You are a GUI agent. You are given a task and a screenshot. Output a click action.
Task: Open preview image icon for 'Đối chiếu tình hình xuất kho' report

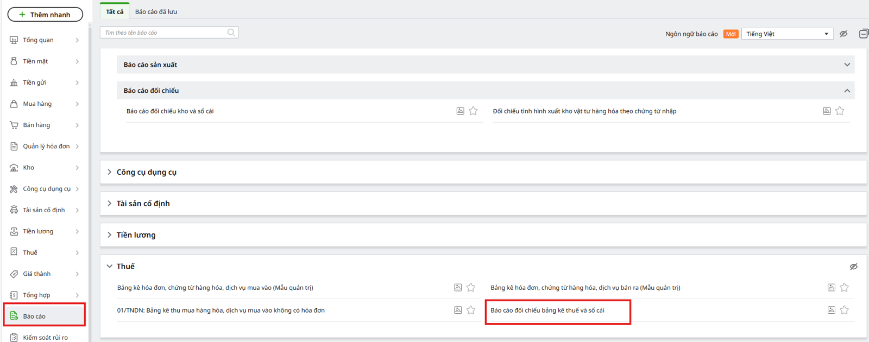[x=827, y=111]
